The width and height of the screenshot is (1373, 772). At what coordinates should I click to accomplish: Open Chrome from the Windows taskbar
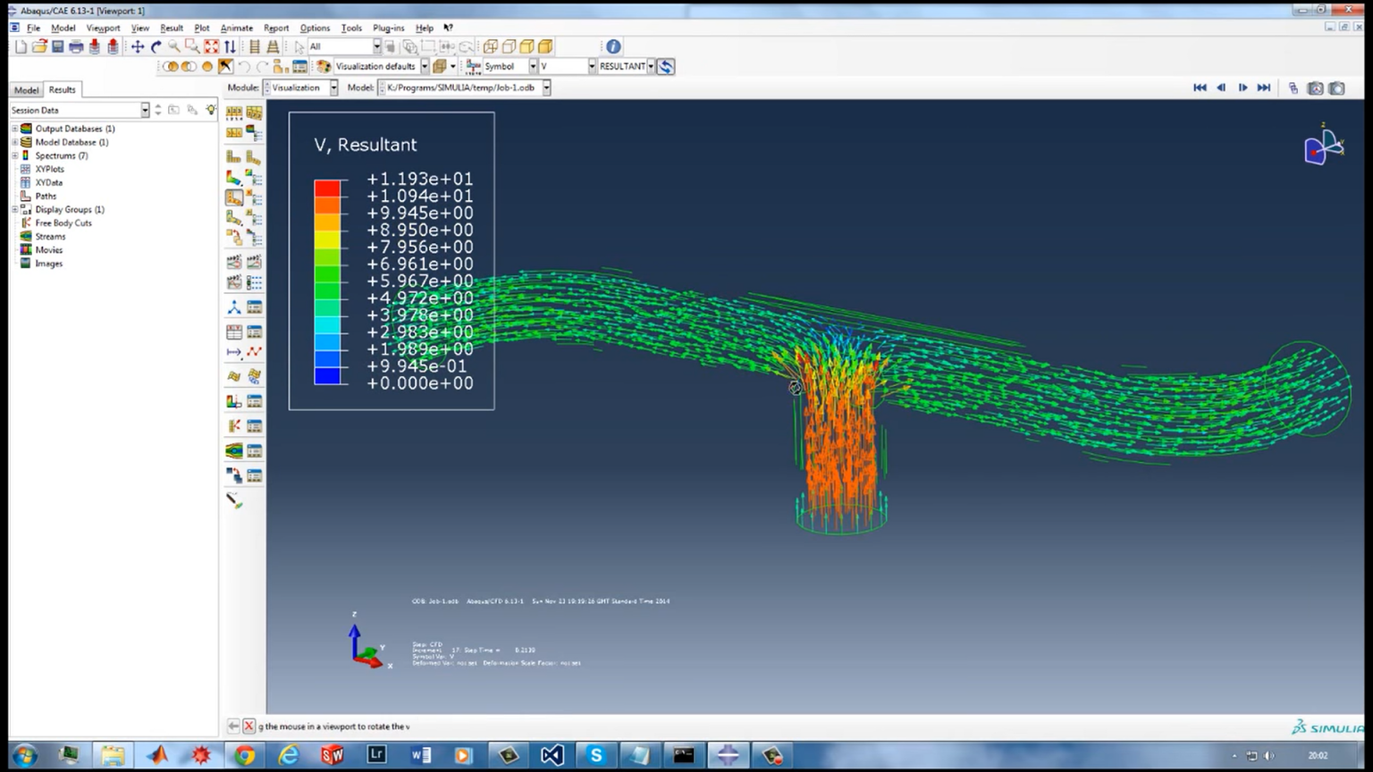point(244,755)
